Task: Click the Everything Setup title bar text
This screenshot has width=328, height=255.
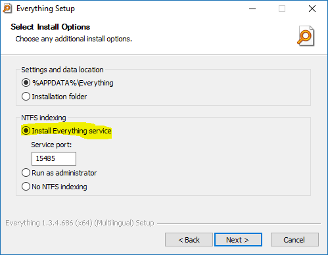Action: (x=45, y=9)
